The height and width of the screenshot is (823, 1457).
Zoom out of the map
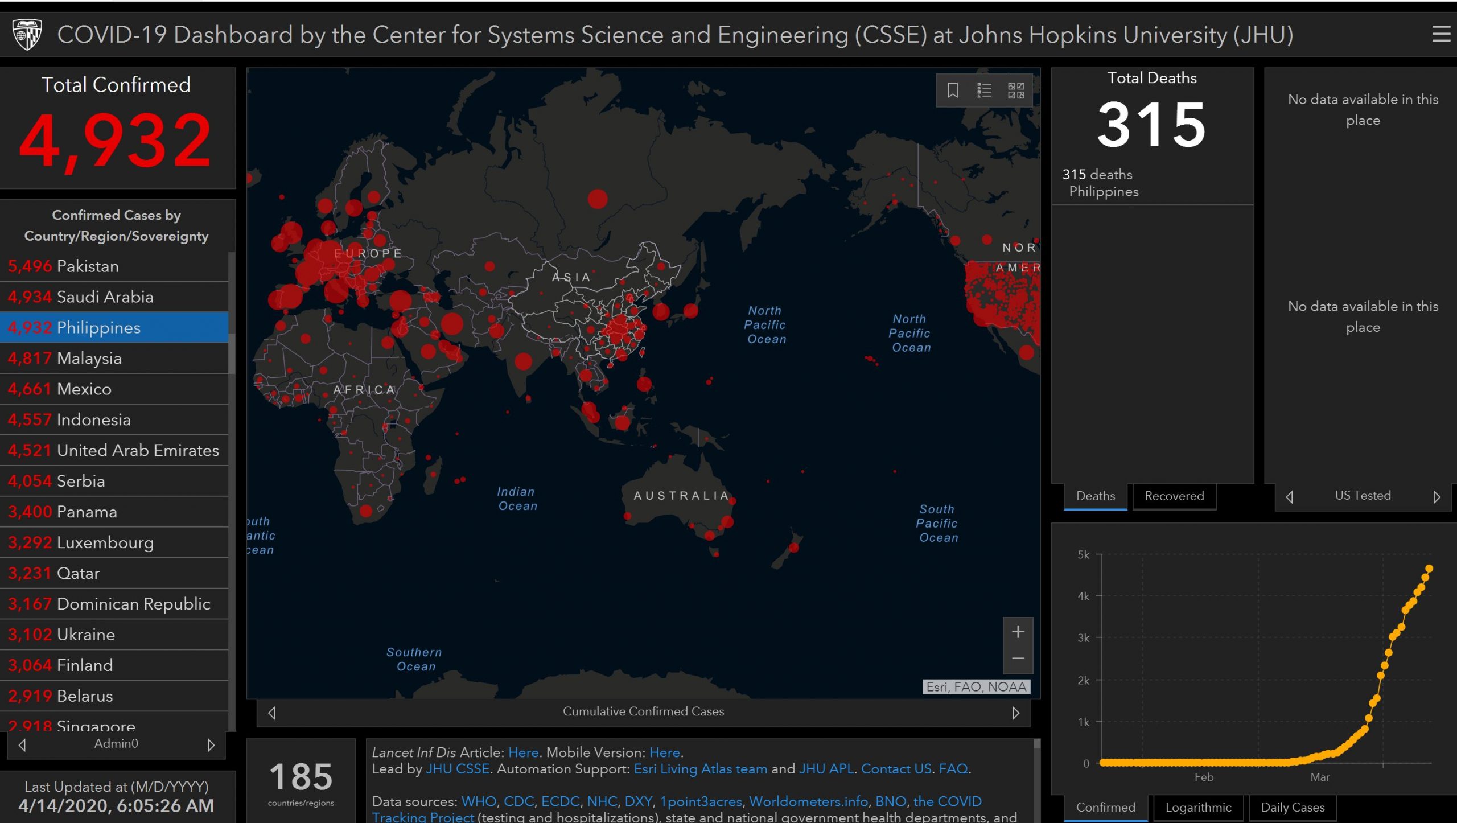pos(1018,659)
